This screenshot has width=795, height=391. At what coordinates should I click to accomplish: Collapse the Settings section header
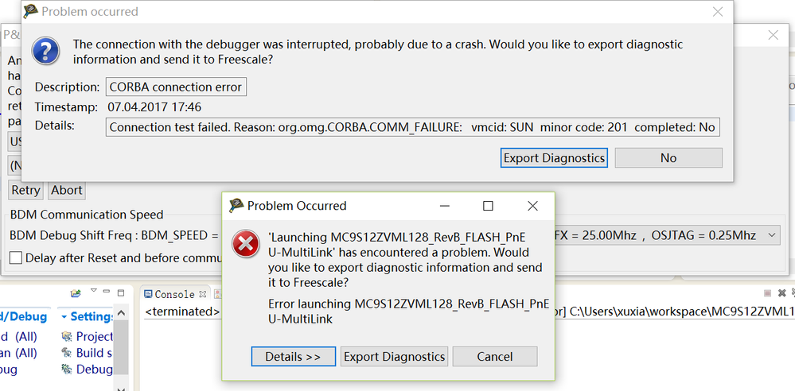click(64, 316)
